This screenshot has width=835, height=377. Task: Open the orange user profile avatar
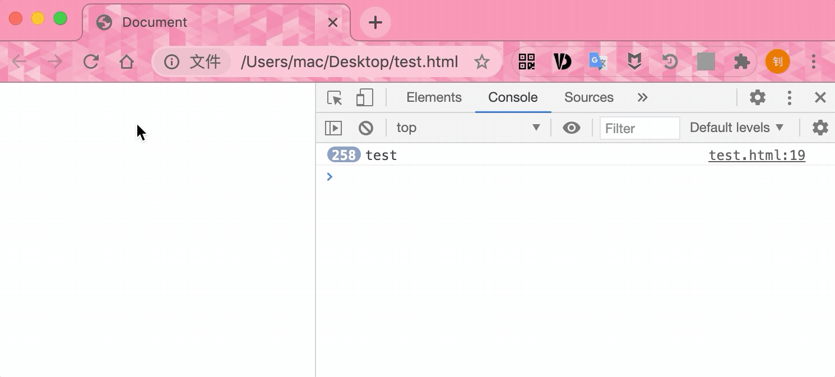(x=778, y=62)
